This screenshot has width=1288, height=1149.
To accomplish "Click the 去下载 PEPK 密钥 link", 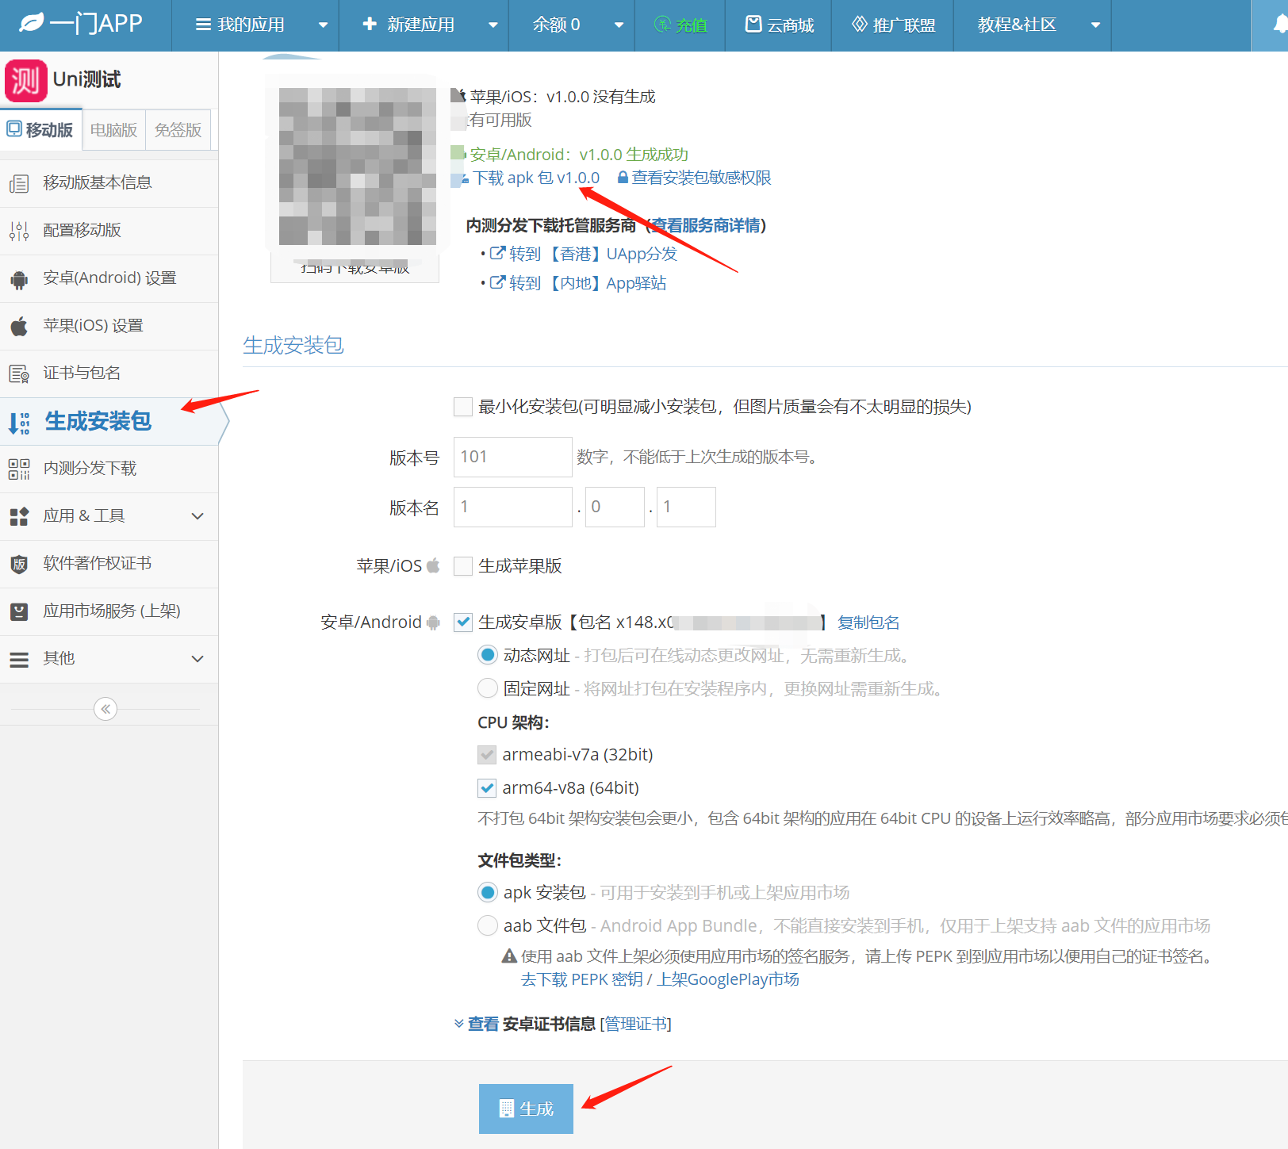I will pos(581,979).
